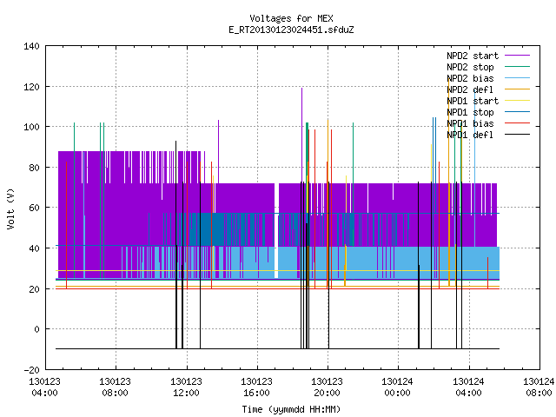The height and width of the screenshot is (417, 556).
Task: Click the NPD1 stop legend label
Action: click(470, 112)
